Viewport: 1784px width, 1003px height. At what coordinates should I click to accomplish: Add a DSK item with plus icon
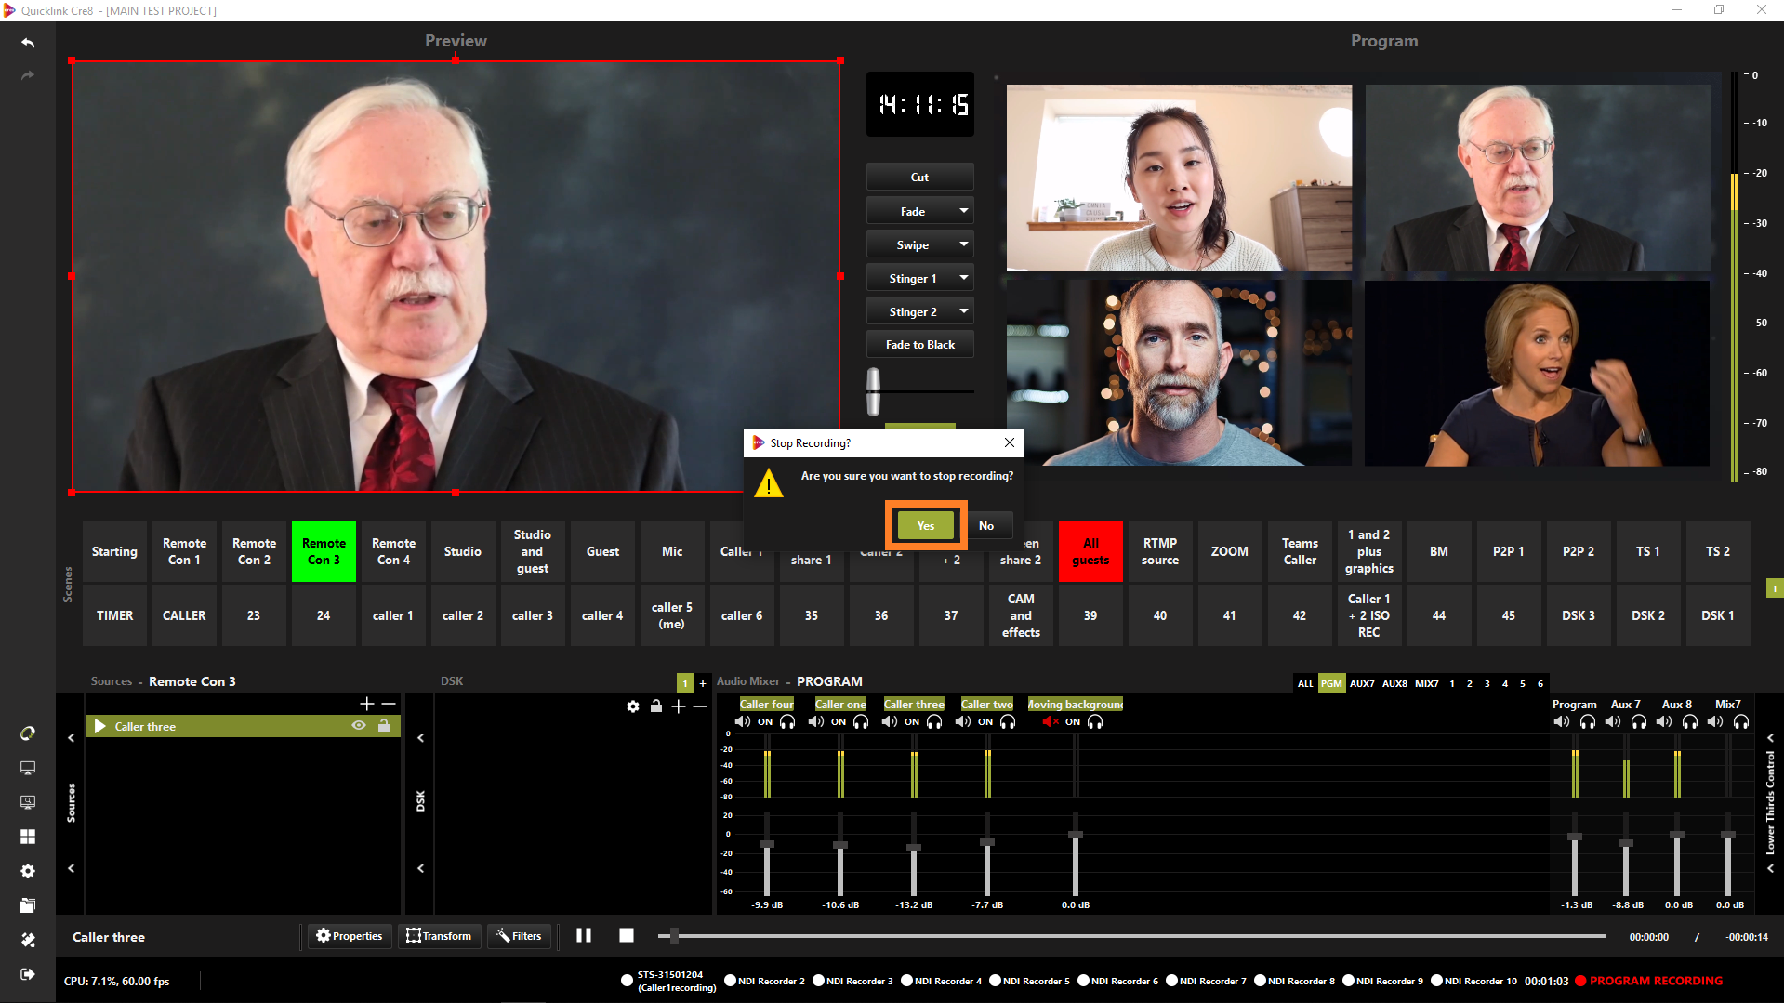click(x=679, y=706)
